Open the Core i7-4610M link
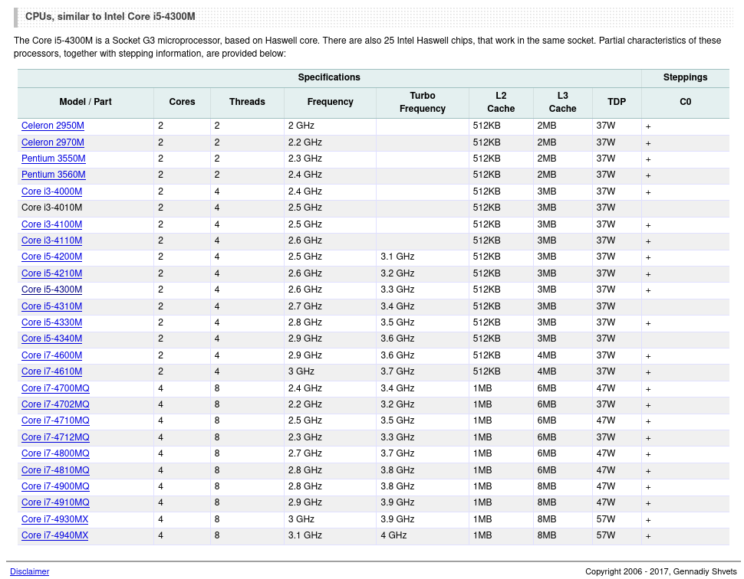 pyautogui.click(x=51, y=371)
